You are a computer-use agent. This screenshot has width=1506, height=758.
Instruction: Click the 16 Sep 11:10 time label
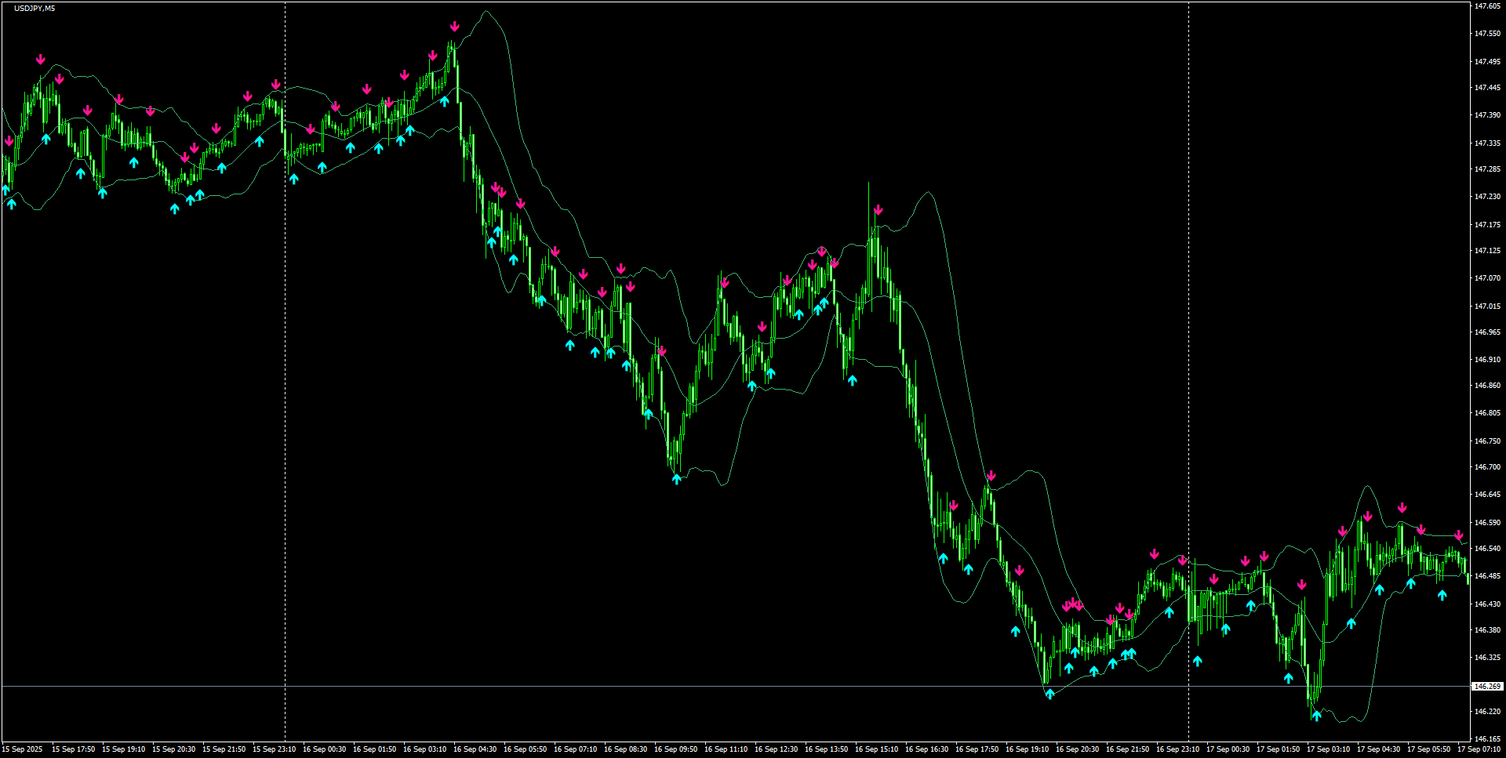click(726, 749)
